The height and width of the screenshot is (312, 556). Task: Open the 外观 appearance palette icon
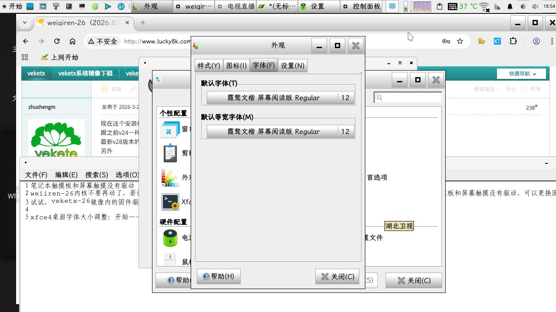click(x=171, y=178)
